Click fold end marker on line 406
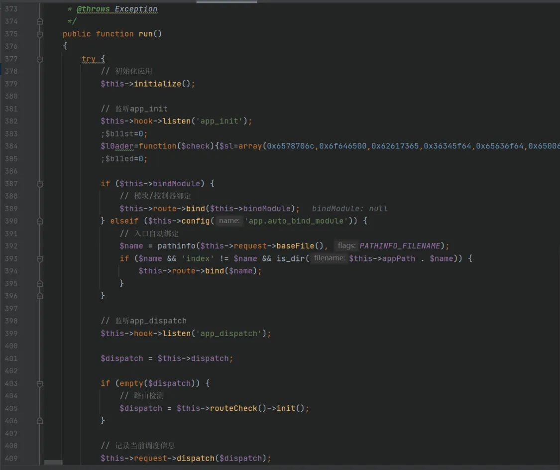Screen dimensions: 560x470 click(40, 421)
